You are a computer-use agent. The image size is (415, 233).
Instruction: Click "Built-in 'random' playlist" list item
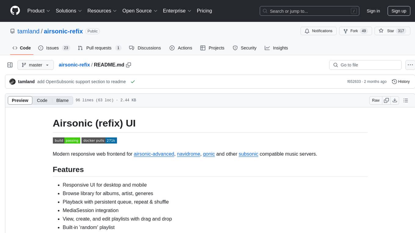(x=89, y=228)
